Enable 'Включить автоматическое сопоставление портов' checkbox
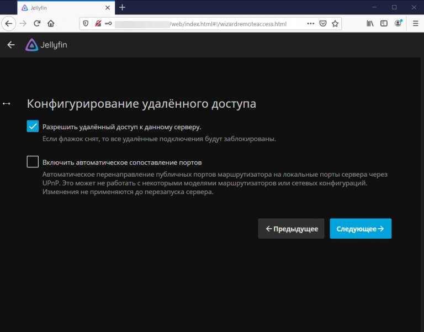The width and height of the screenshot is (424, 332). point(33,162)
